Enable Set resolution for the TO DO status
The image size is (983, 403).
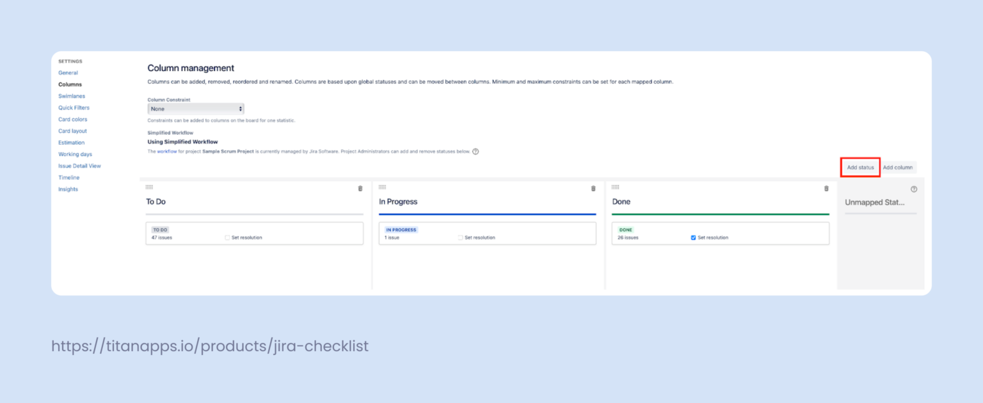tap(227, 237)
